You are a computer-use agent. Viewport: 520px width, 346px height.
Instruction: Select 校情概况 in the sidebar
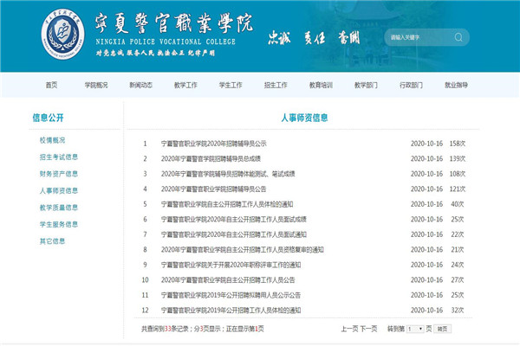[x=52, y=140]
